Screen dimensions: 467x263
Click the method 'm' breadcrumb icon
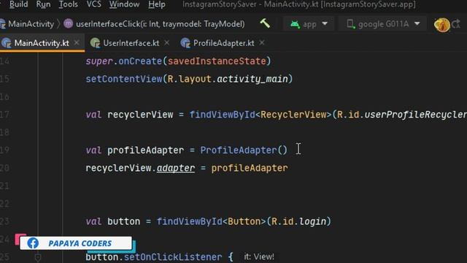(x=68, y=23)
